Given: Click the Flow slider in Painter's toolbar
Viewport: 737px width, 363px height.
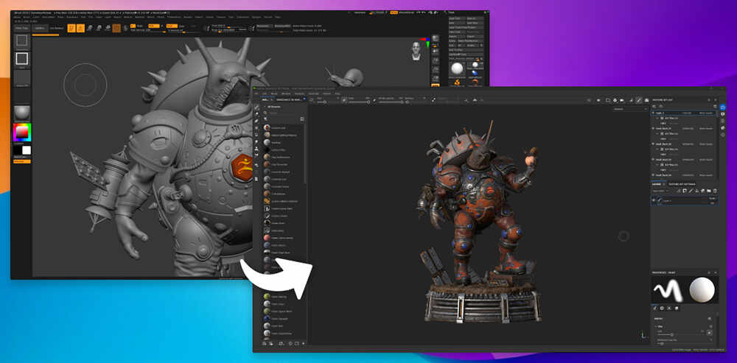Looking at the screenshot, I should click(x=359, y=102).
